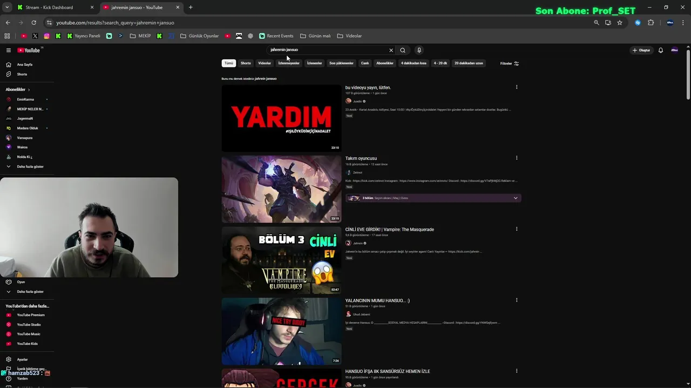691x388 pixels.
Task: Click the YouTube logo
Action: pyautogui.click(x=29, y=50)
